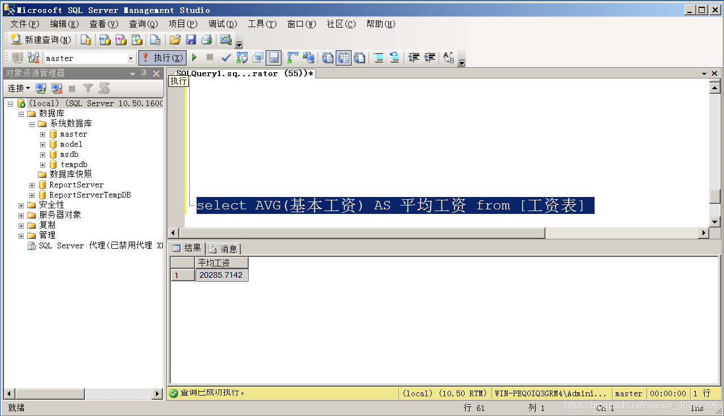Open the master database dropdown

coord(131,58)
